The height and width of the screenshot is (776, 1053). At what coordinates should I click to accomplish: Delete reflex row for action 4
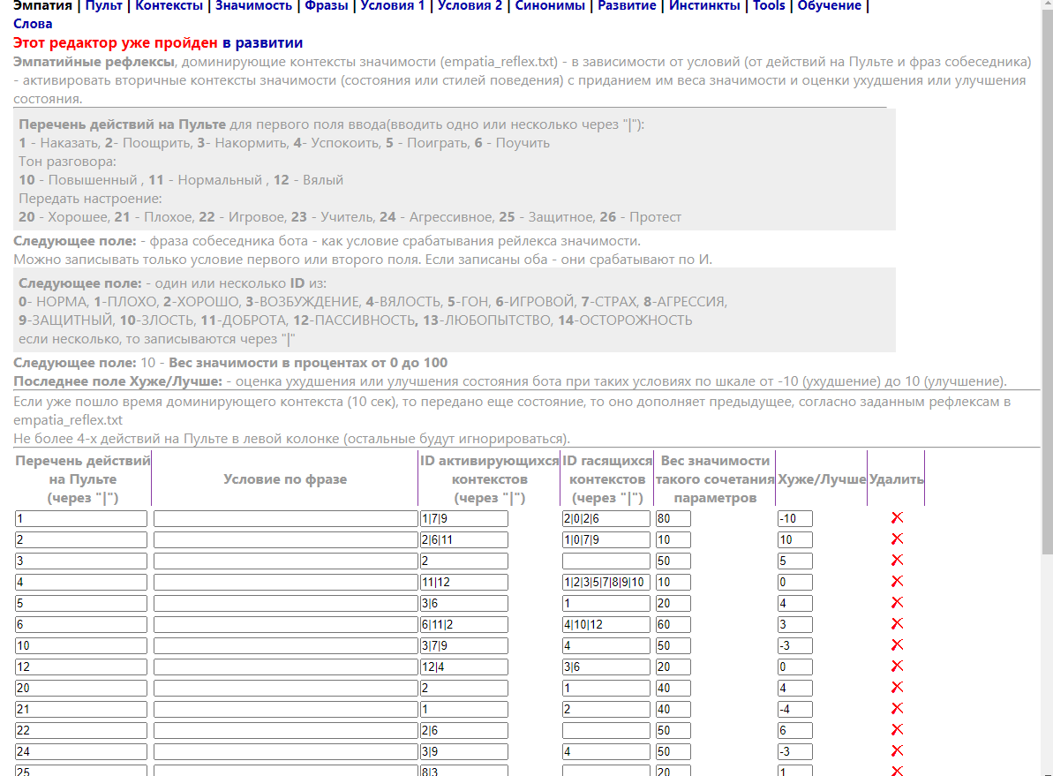tap(897, 582)
